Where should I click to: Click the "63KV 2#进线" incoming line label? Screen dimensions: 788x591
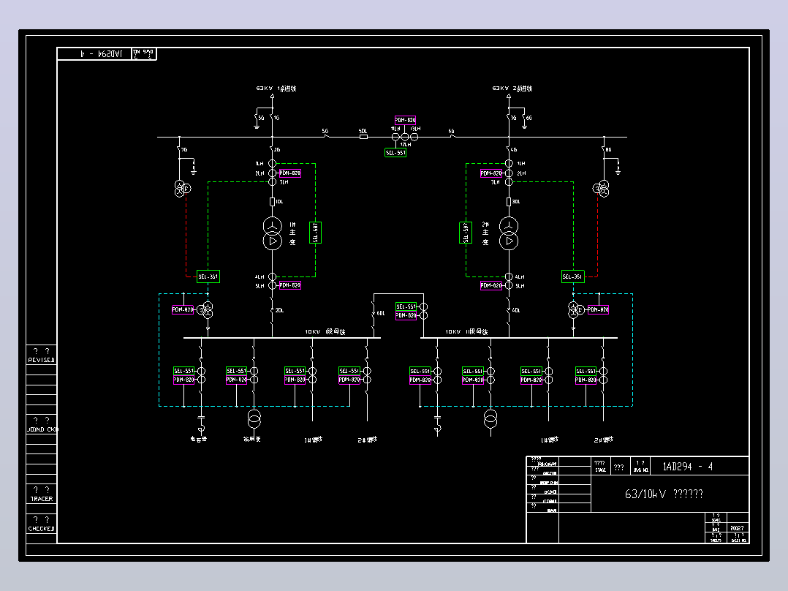pos(512,89)
